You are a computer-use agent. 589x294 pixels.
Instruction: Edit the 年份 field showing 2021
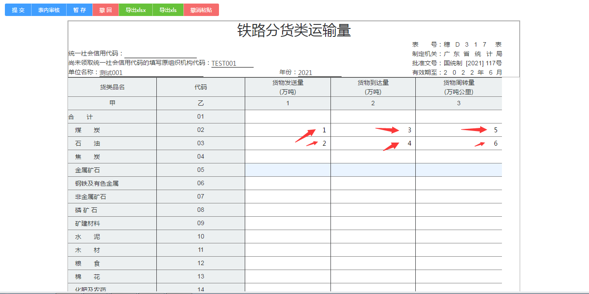[x=319, y=73]
